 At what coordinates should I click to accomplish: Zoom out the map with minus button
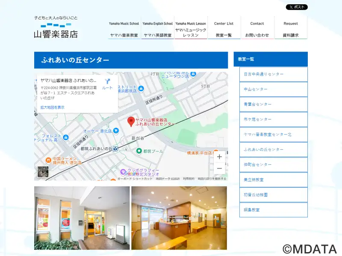(219, 168)
